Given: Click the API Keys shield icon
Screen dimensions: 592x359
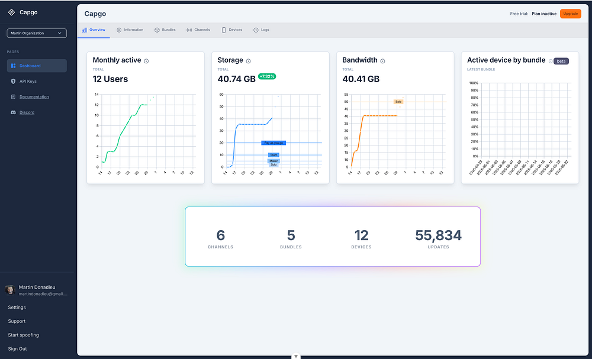Looking at the screenshot, I should [13, 81].
